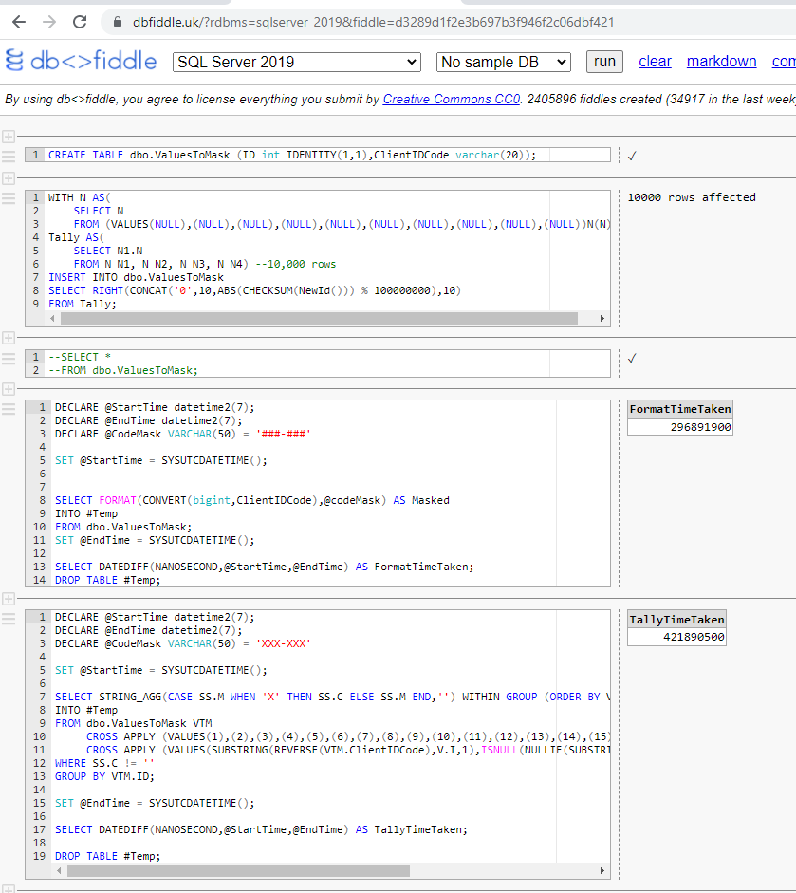796x893 pixels.
Task: Click drag handle of CREATE TABLE batch
Action: [8, 156]
